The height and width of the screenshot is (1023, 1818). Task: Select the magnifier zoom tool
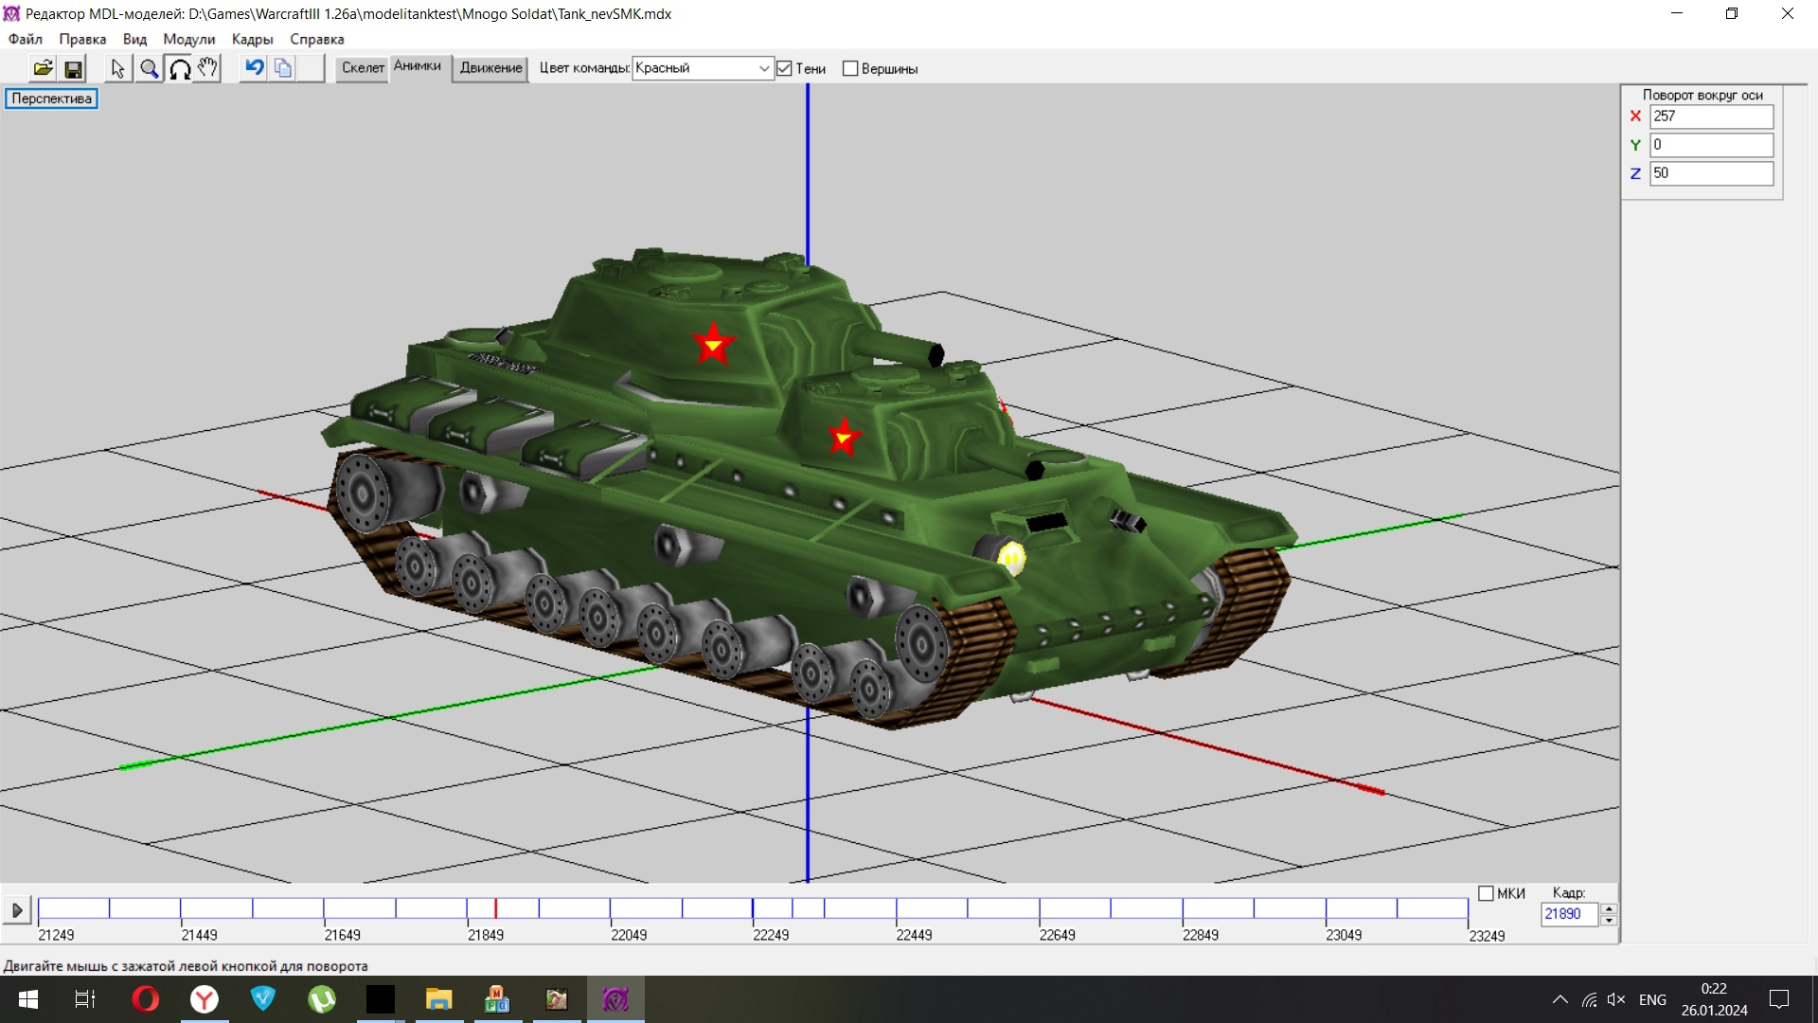149,68
